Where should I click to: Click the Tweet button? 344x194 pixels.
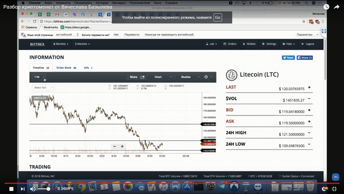point(288,58)
